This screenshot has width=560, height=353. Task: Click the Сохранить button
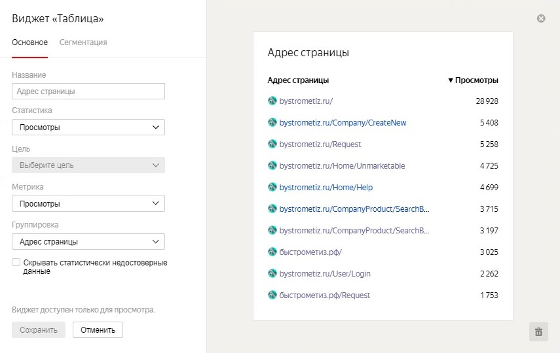[39, 330]
